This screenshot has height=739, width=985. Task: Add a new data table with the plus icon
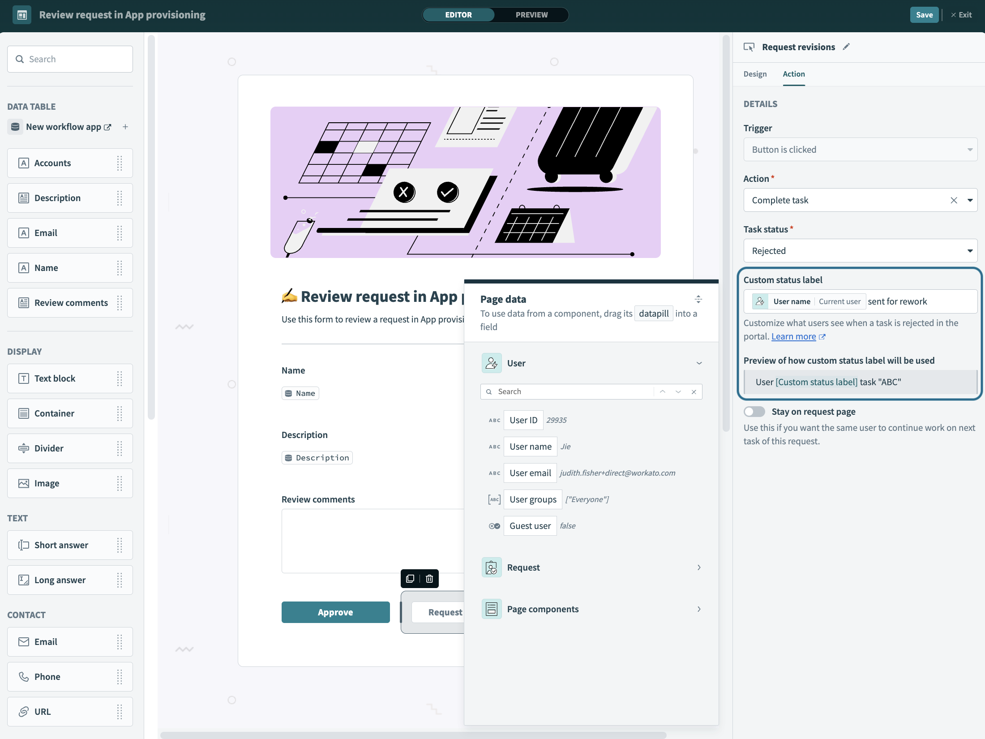pos(125,127)
